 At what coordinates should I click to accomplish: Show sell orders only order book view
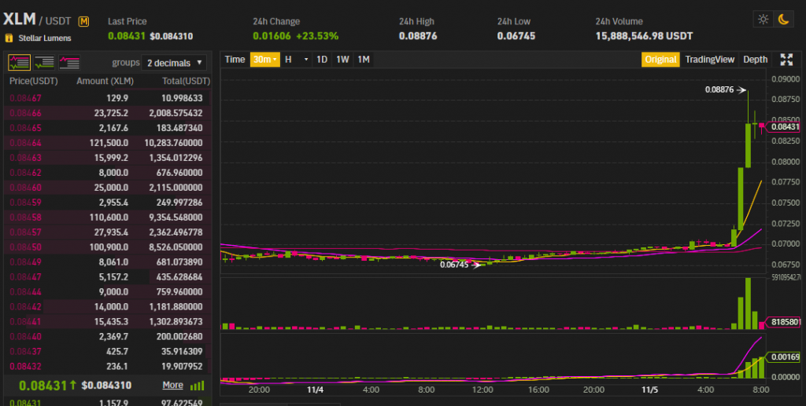tap(69, 62)
